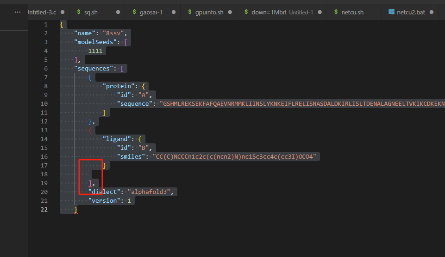Click line number 18 in the gutter
The image size is (445, 257).
(x=44, y=174)
